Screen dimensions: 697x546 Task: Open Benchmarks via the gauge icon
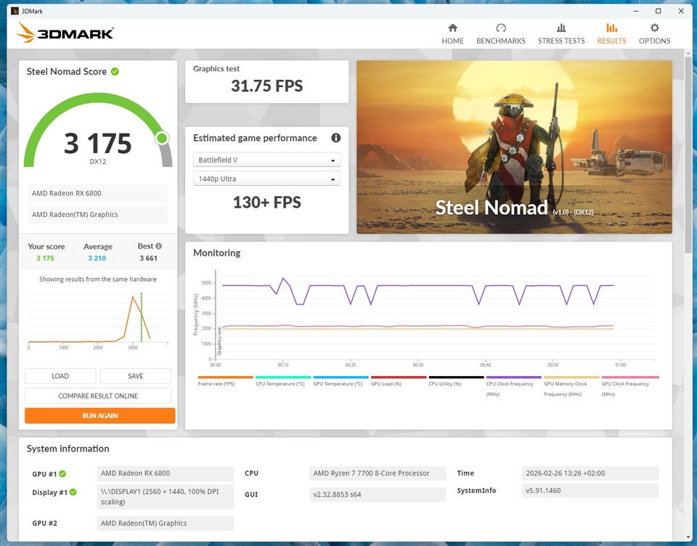(500, 28)
